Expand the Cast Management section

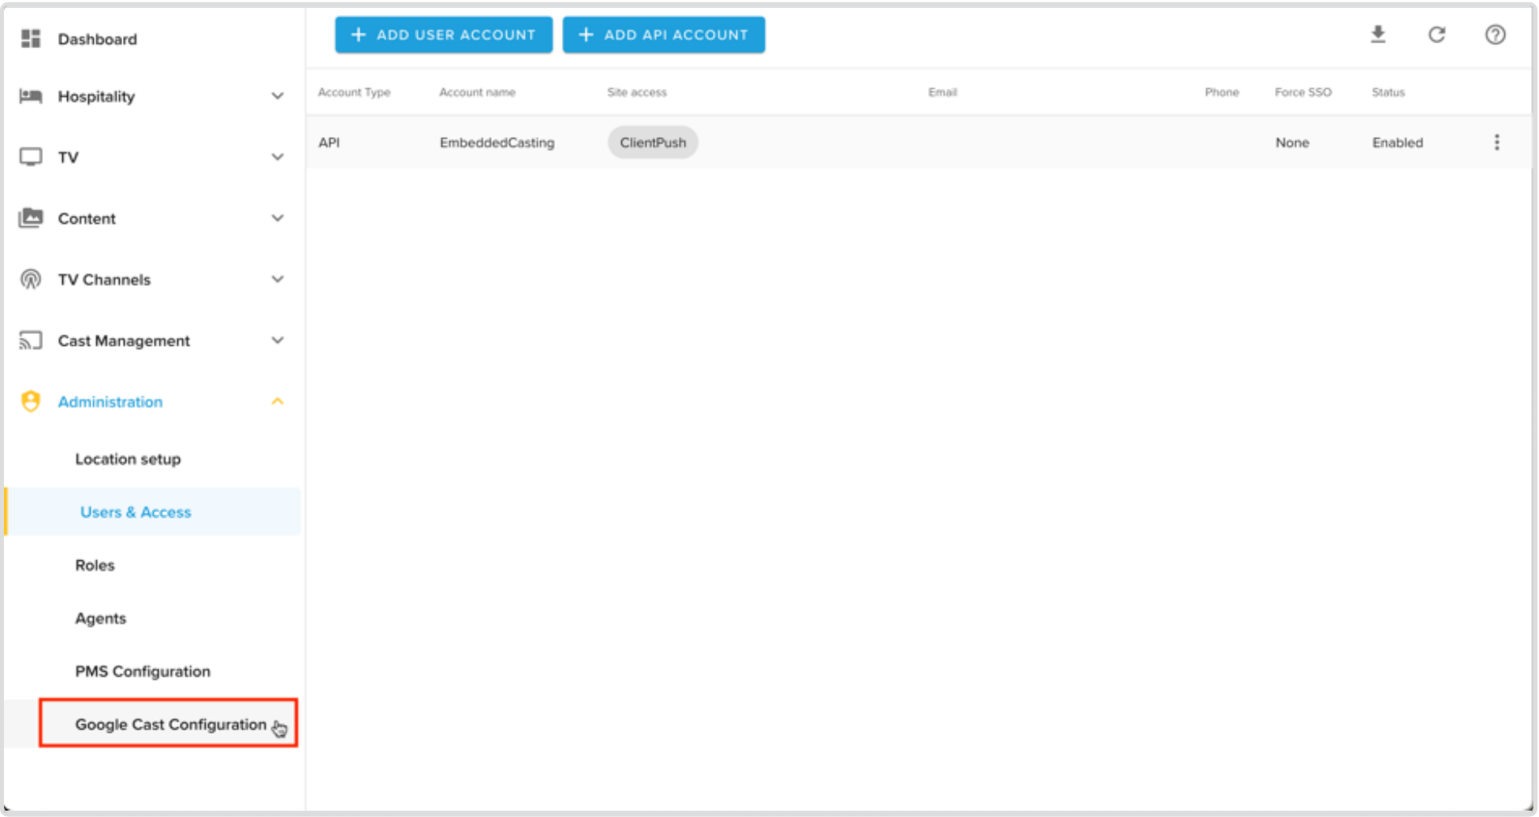tap(278, 340)
